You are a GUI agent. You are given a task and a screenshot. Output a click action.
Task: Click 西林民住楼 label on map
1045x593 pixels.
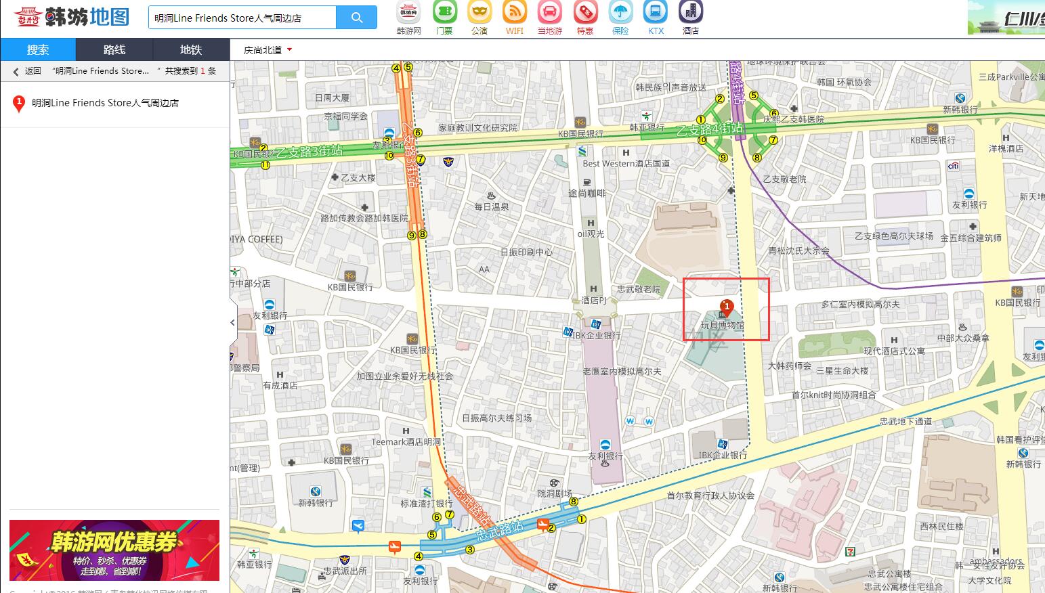941,526
